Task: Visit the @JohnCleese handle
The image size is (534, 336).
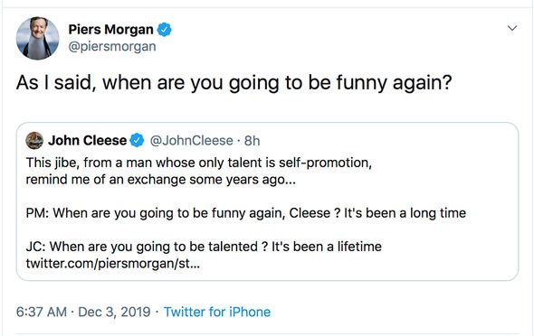Action: pyautogui.click(x=192, y=141)
